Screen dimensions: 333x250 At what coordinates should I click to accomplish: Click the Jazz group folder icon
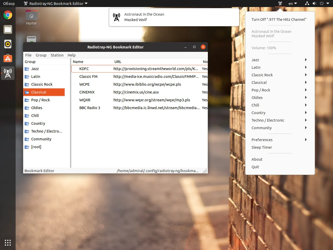[x=27, y=69]
